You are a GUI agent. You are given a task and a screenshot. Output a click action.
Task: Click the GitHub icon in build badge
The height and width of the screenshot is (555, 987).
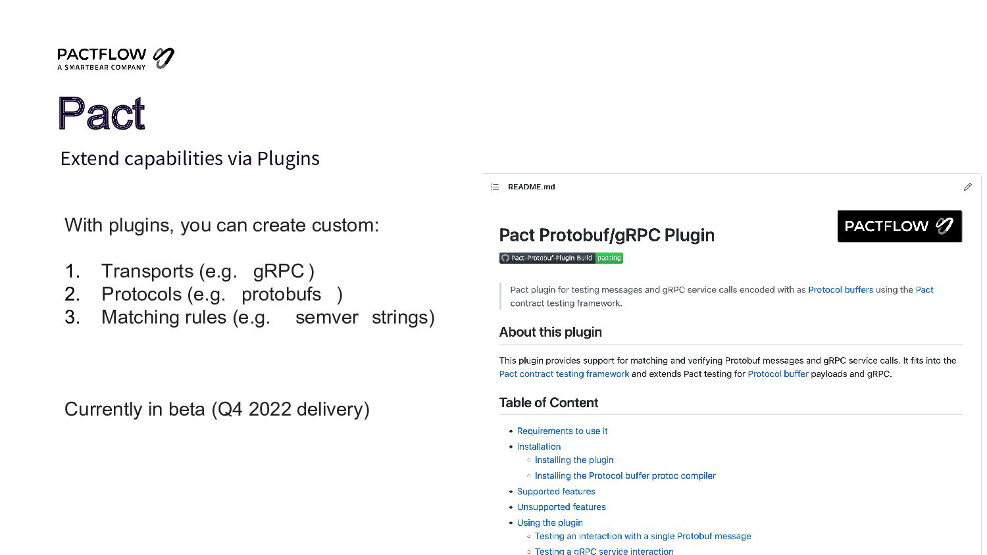pyautogui.click(x=505, y=258)
